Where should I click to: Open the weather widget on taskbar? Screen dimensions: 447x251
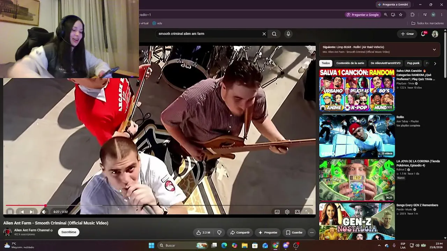click(x=19, y=245)
